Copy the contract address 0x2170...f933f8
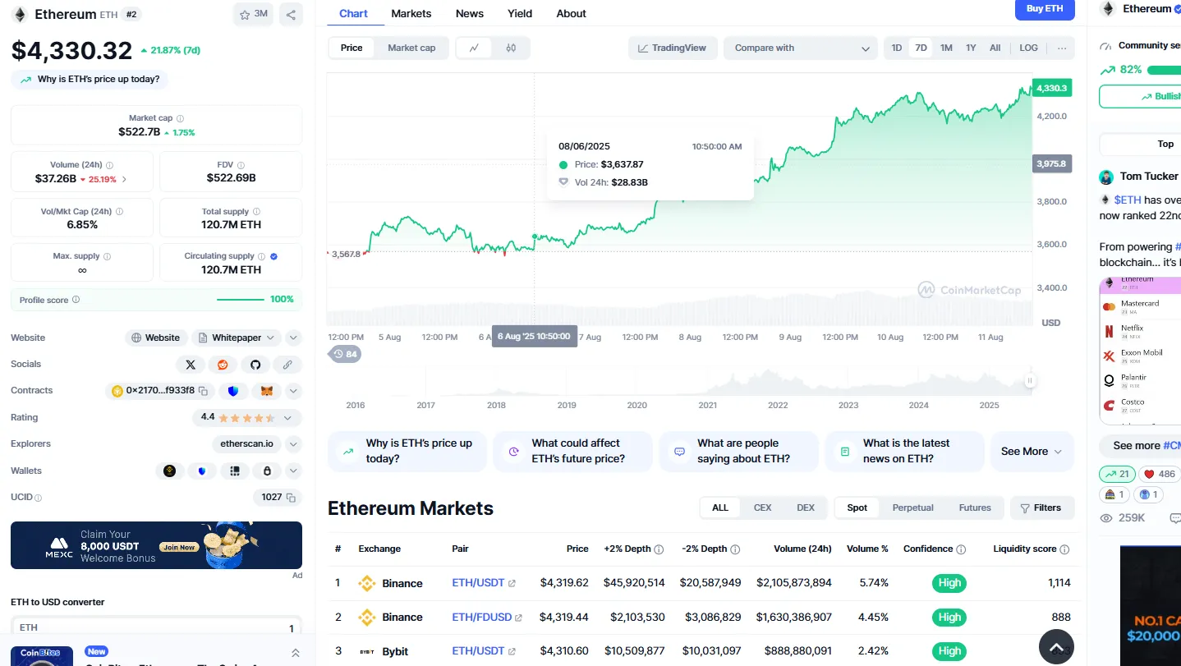This screenshot has width=1181, height=666. 203,391
